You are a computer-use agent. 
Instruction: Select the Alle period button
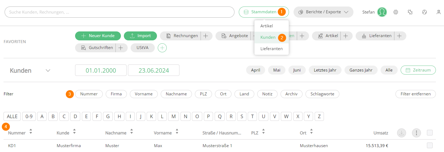click(389, 70)
